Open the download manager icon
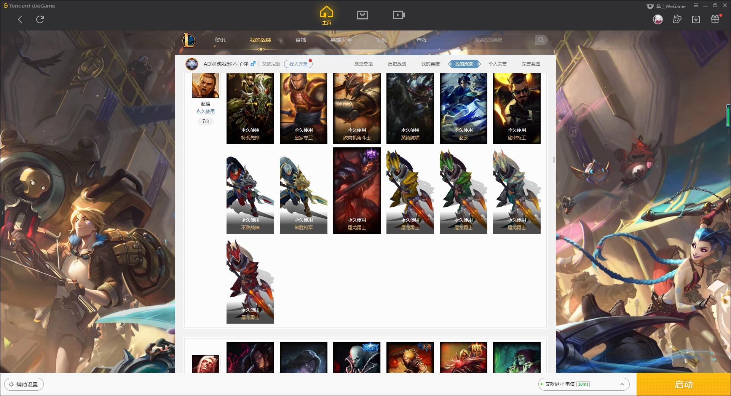731x396 pixels. (696, 19)
